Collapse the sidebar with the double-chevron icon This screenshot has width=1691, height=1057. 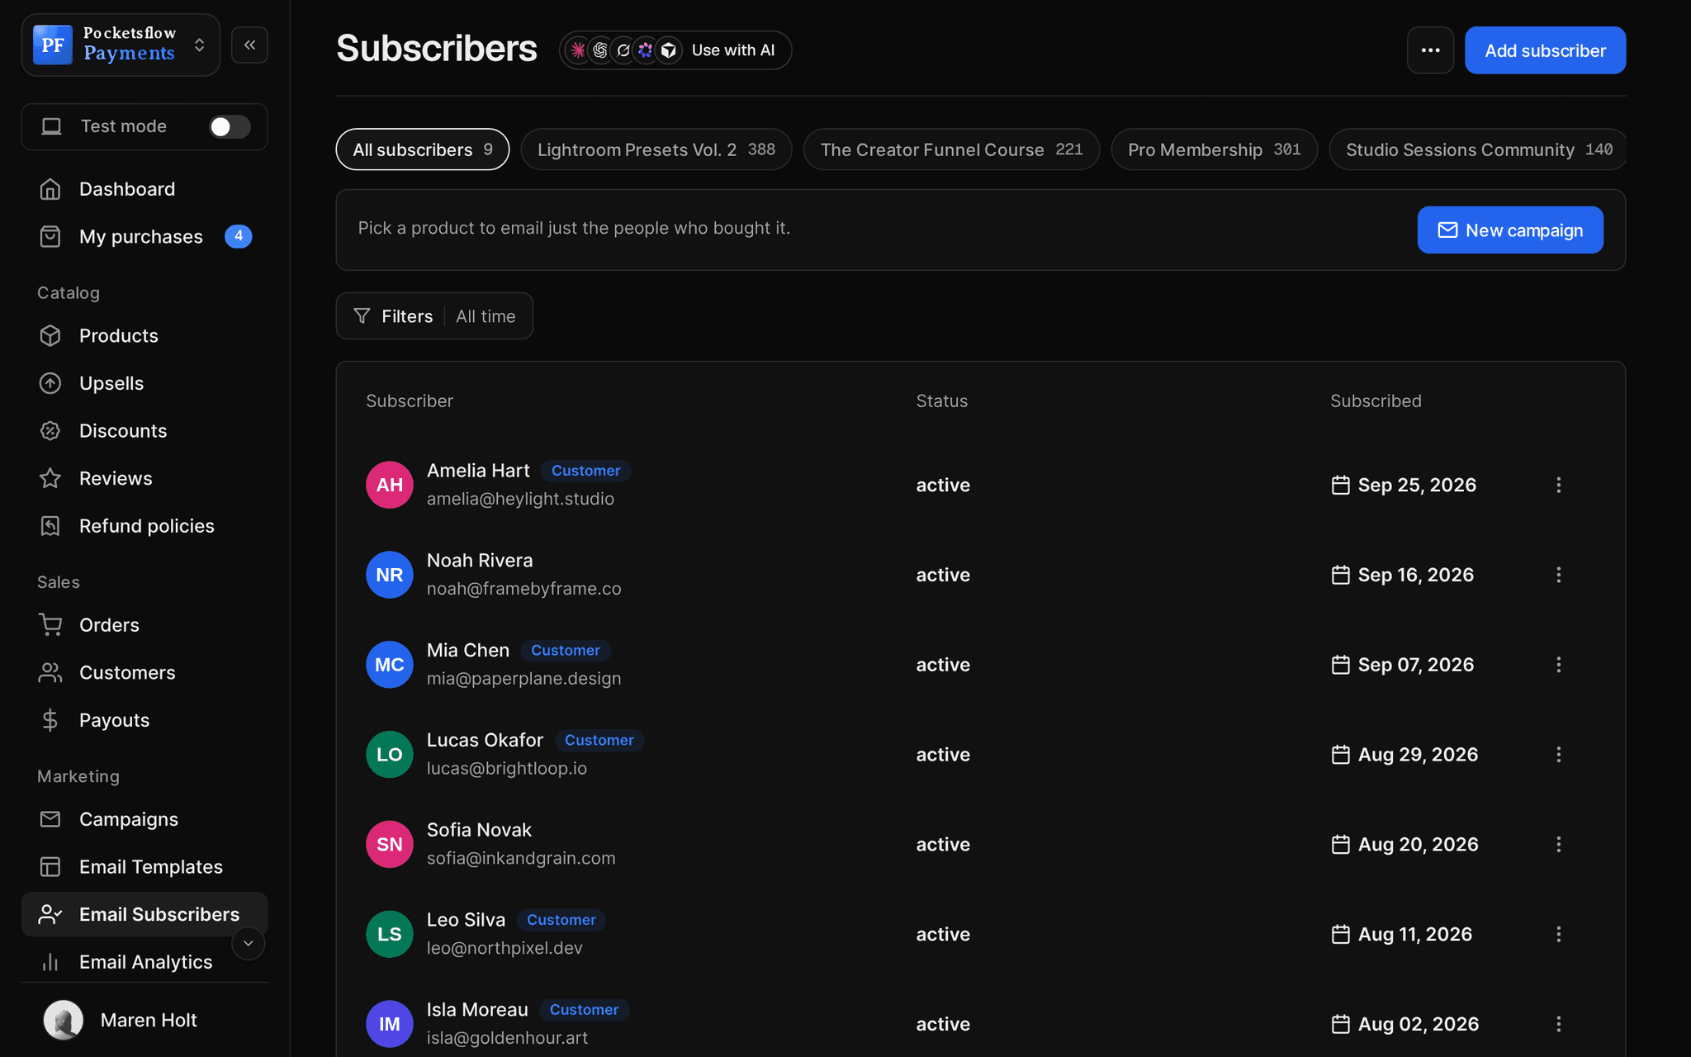click(249, 45)
